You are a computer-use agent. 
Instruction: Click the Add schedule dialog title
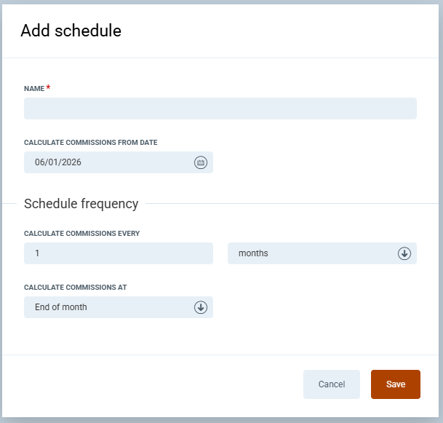click(71, 31)
